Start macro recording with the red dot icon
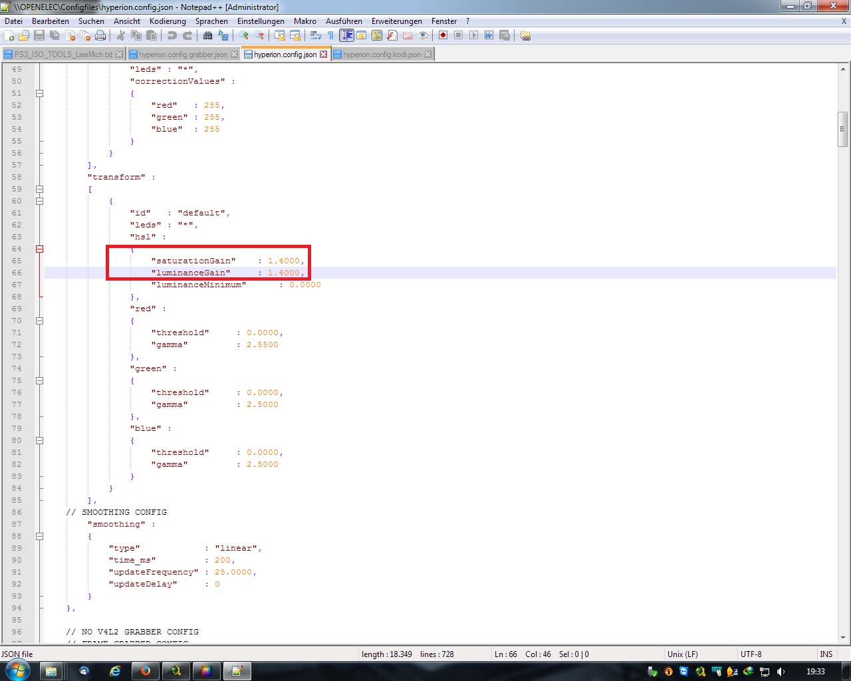851x681 pixels. pos(443,36)
